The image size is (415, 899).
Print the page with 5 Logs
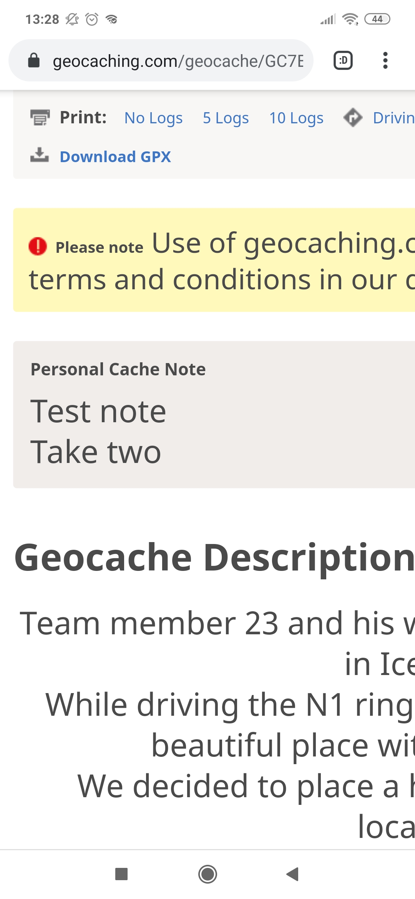coord(226,118)
